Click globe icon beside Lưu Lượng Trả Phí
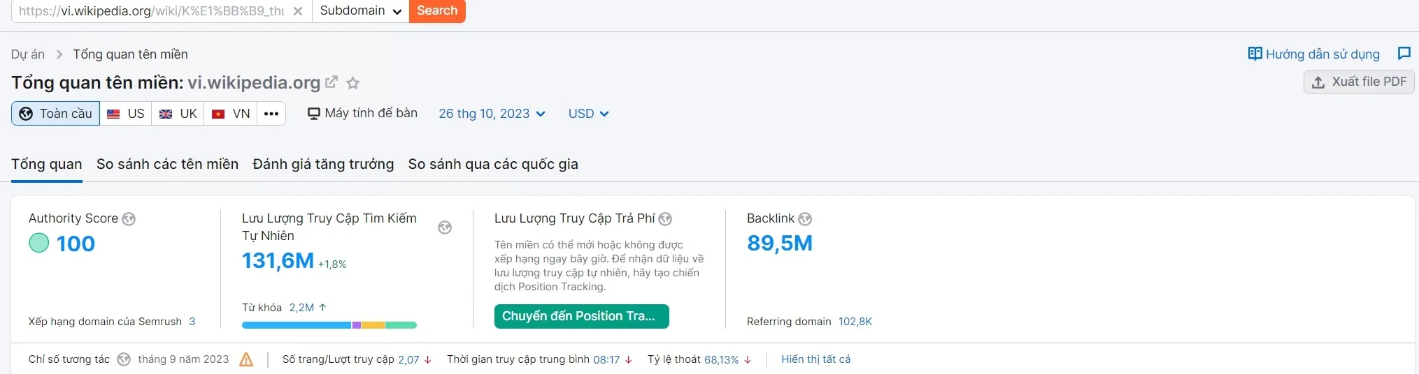The height and width of the screenshot is (374, 1419). click(x=665, y=219)
